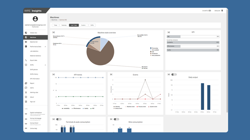Click the Machine list icon in sidebar
Image resolution: width=250 pixels, height=140 pixels.
point(26,42)
